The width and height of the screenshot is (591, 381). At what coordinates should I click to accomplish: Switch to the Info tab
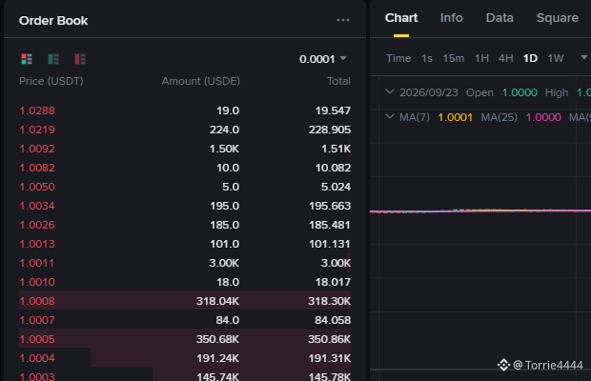tap(451, 18)
